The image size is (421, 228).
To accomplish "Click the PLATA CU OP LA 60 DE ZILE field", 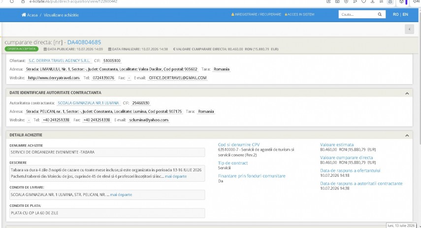I will pos(107,213).
